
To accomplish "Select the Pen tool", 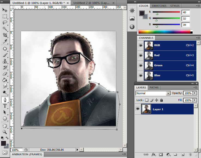I will (5, 100).
